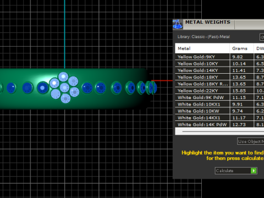
Task: Click the Metal column header
Action: [202, 48]
